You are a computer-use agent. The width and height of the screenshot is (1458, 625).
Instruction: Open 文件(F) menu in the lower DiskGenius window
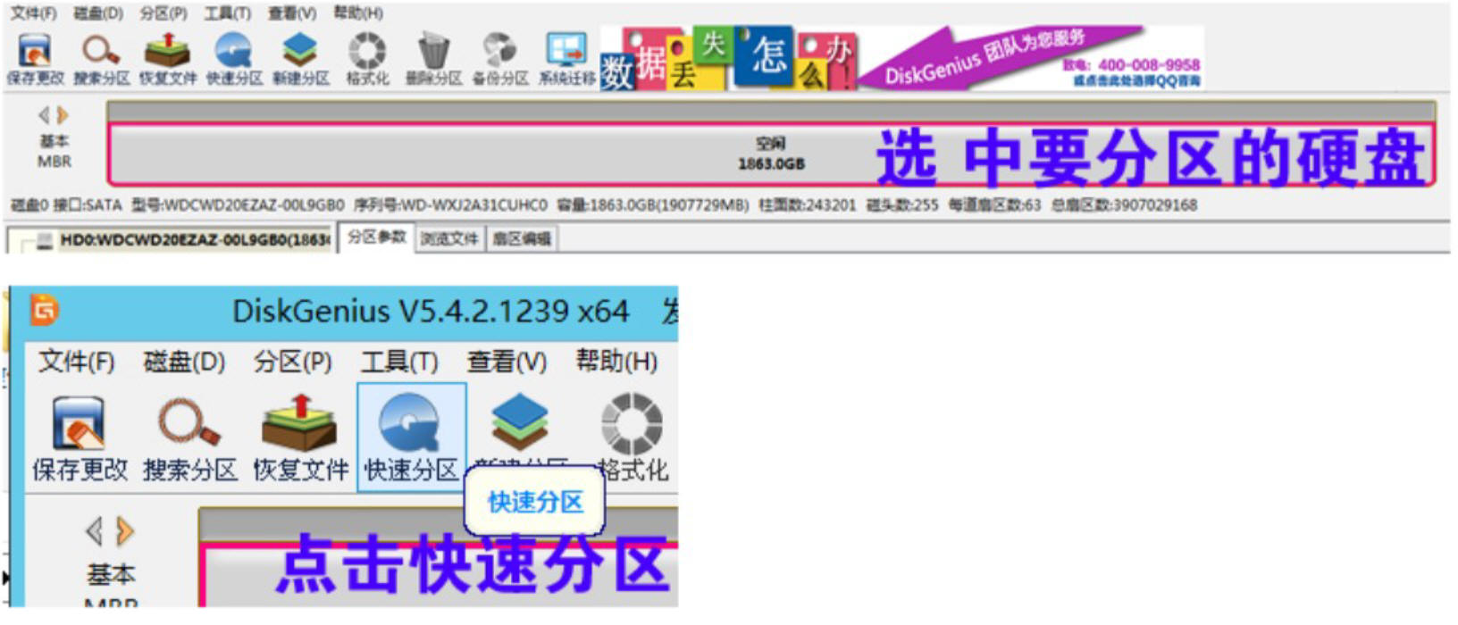click(77, 362)
